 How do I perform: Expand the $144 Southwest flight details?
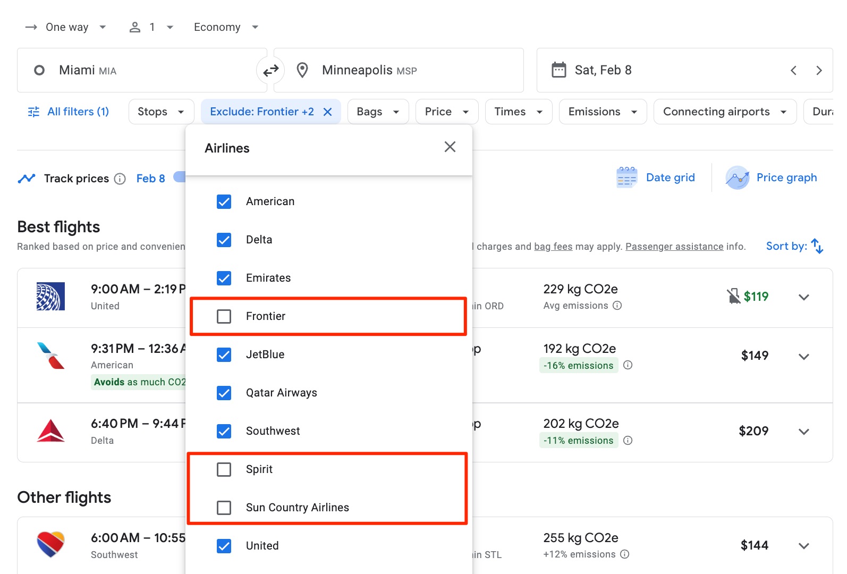[804, 546]
